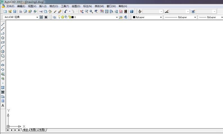
Task: Open the ByLayer color dropdown
Action: coord(161,17)
